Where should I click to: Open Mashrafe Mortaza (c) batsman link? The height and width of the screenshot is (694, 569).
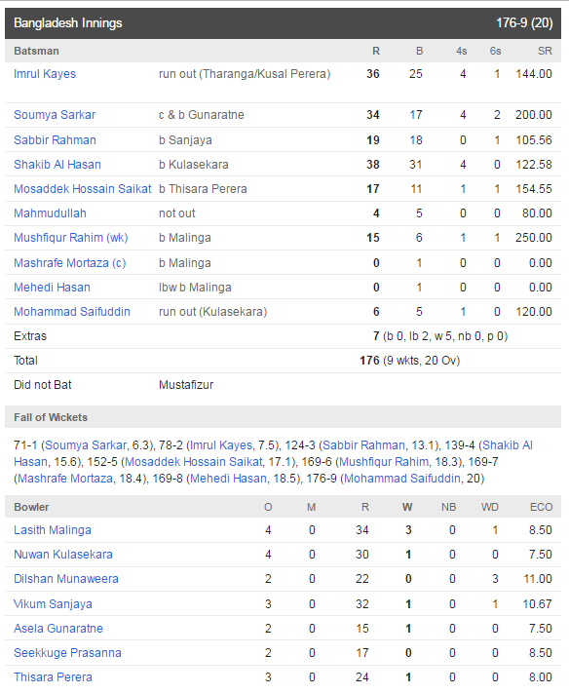click(x=70, y=263)
